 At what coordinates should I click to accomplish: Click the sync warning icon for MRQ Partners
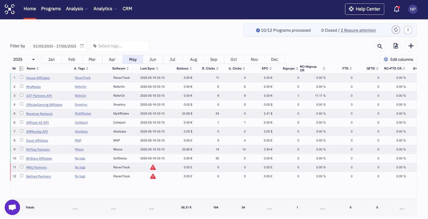coord(153,167)
